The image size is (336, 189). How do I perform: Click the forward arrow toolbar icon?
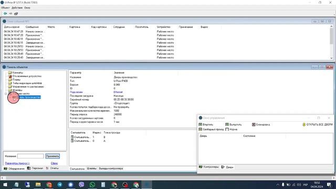[10, 14]
